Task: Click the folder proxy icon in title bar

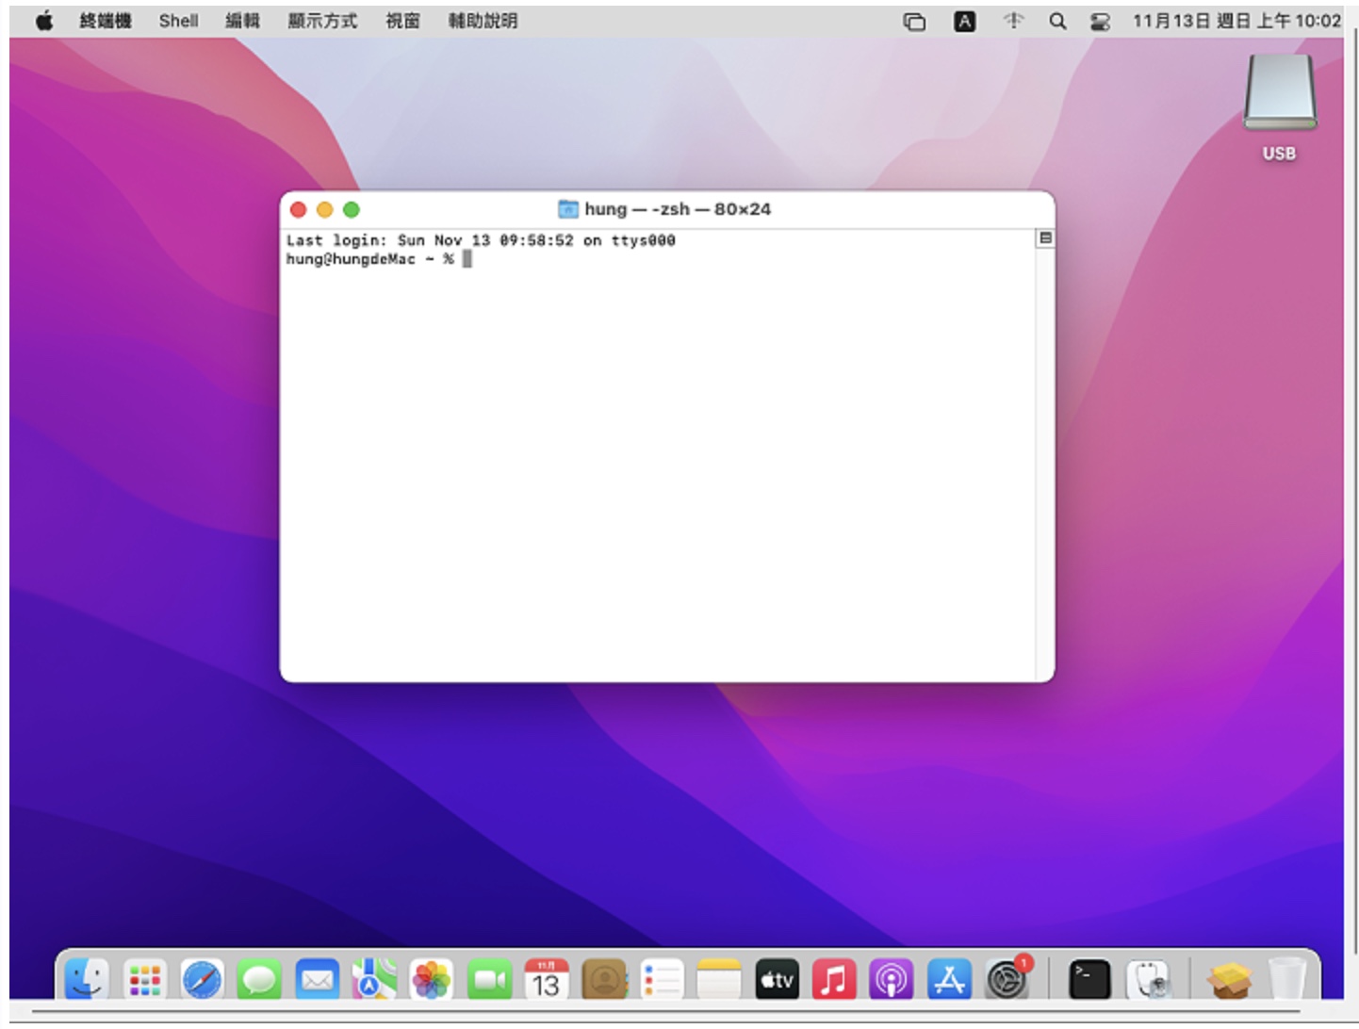Action: 568,209
